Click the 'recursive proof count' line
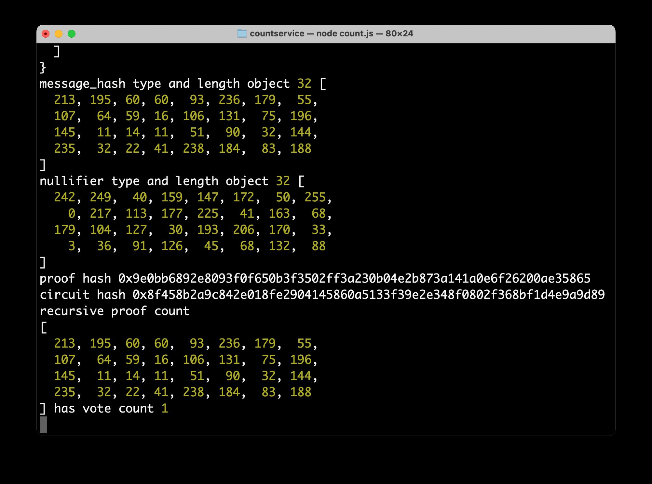The height and width of the screenshot is (484, 652). [x=115, y=311]
